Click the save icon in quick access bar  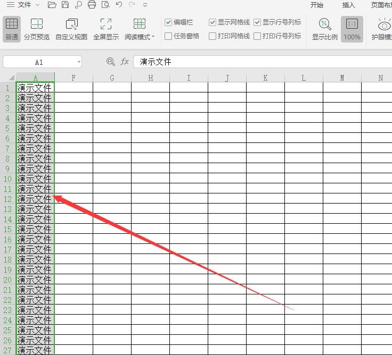pyautogui.click(x=65, y=5)
